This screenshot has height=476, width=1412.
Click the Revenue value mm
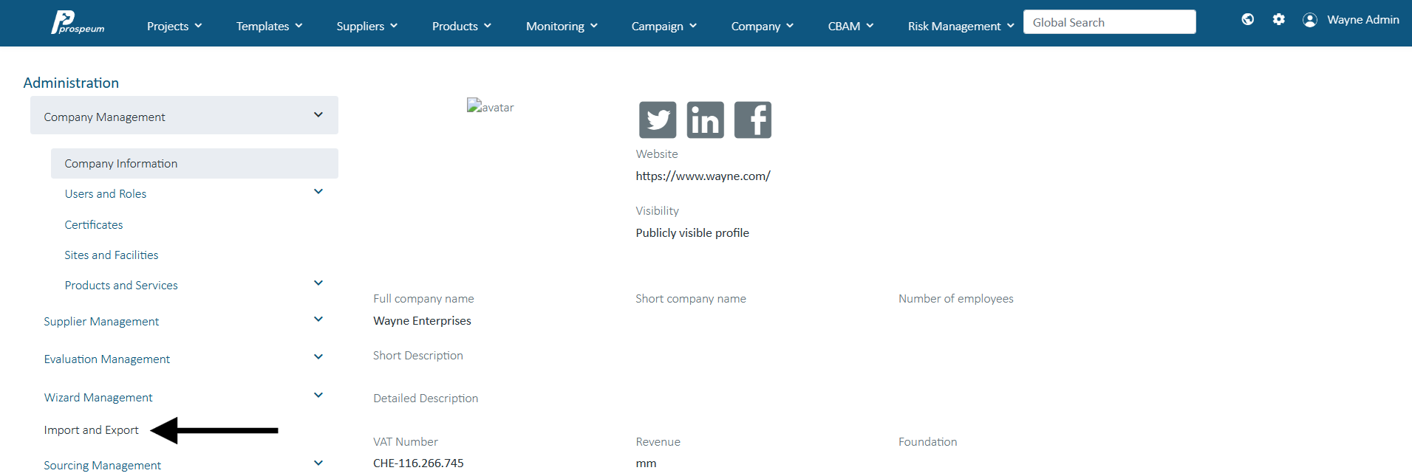click(x=646, y=463)
